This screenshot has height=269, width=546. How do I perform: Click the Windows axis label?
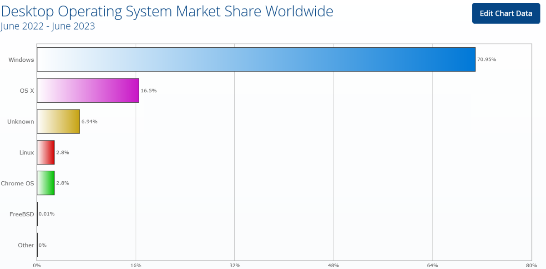point(21,60)
